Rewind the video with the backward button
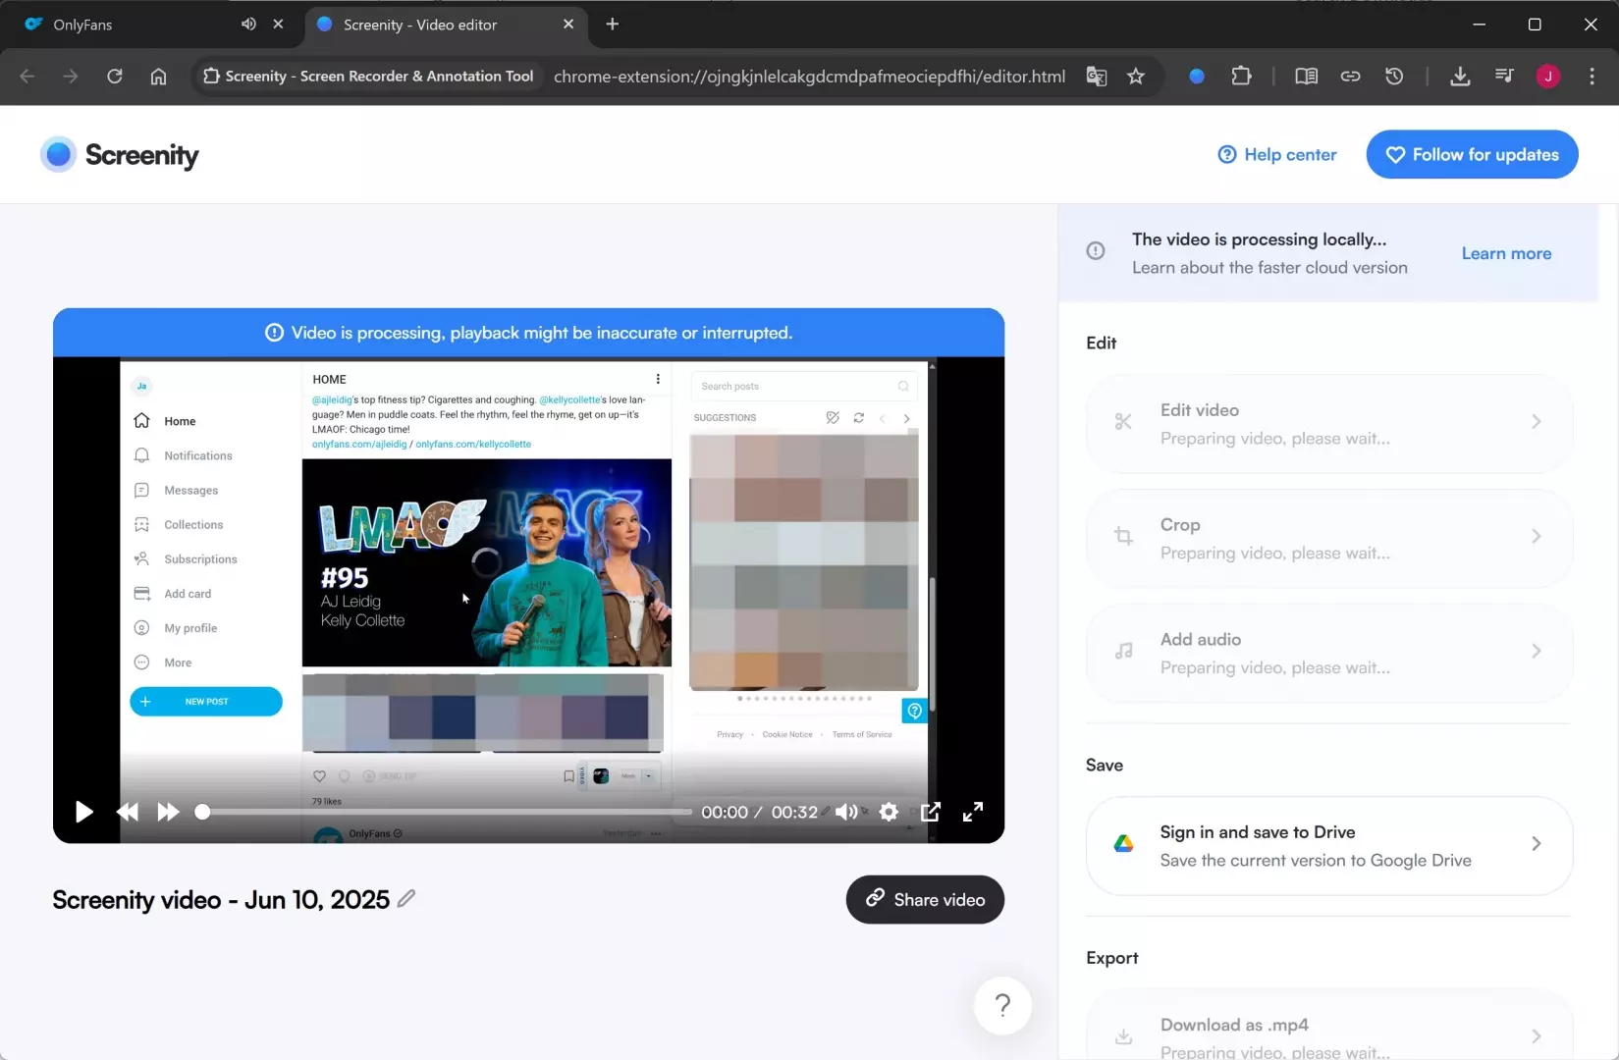Screen dimensions: 1619x1060 [128, 812]
